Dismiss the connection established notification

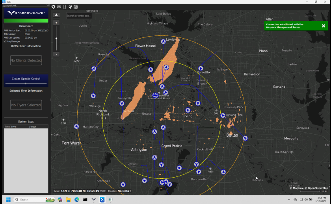click(324, 26)
